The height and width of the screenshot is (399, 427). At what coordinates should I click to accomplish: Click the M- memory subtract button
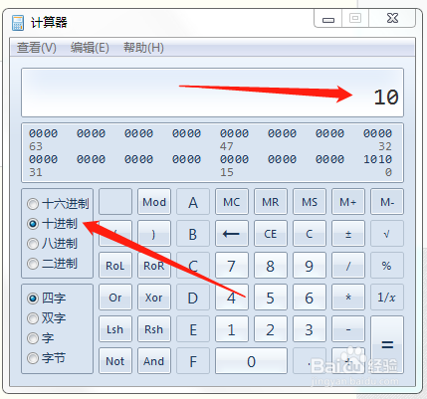click(x=387, y=202)
